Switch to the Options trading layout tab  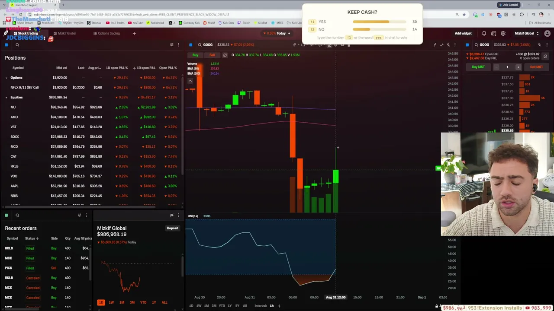coord(106,33)
